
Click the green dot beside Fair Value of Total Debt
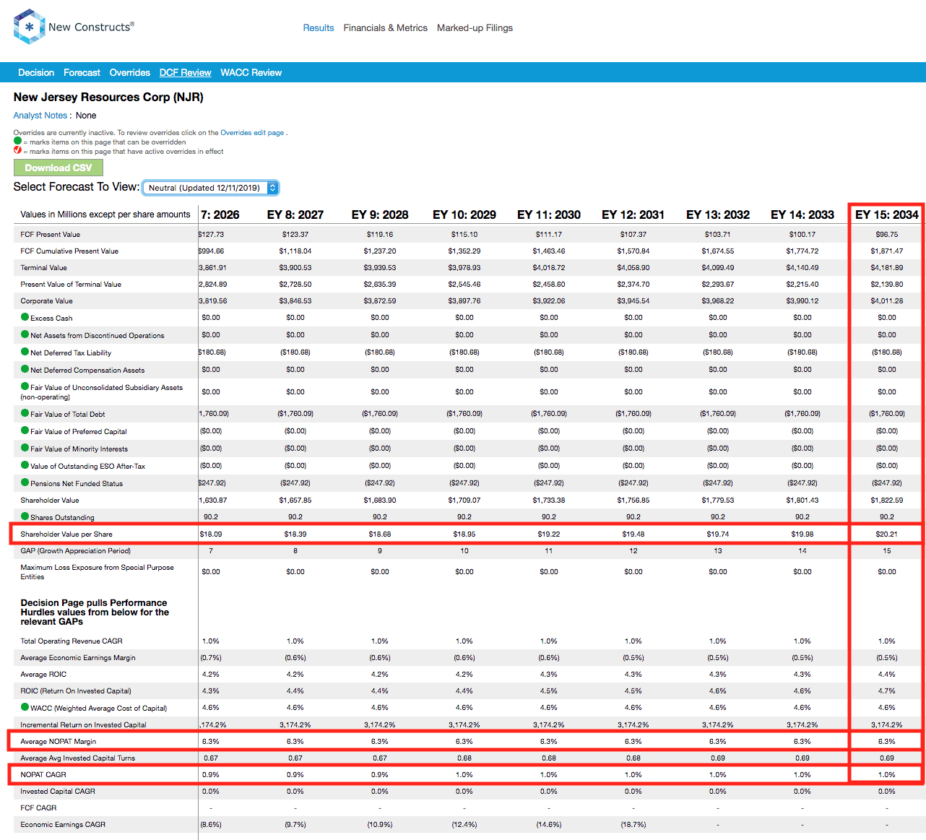tap(25, 413)
